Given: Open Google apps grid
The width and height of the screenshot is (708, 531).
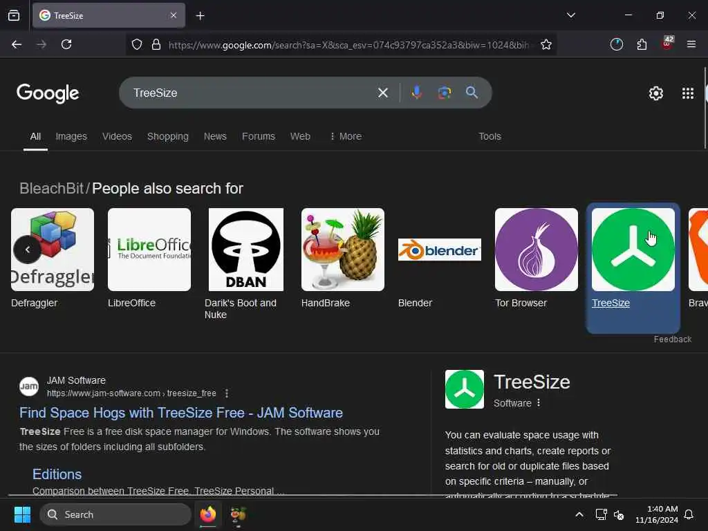Looking at the screenshot, I should (x=688, y=93).
